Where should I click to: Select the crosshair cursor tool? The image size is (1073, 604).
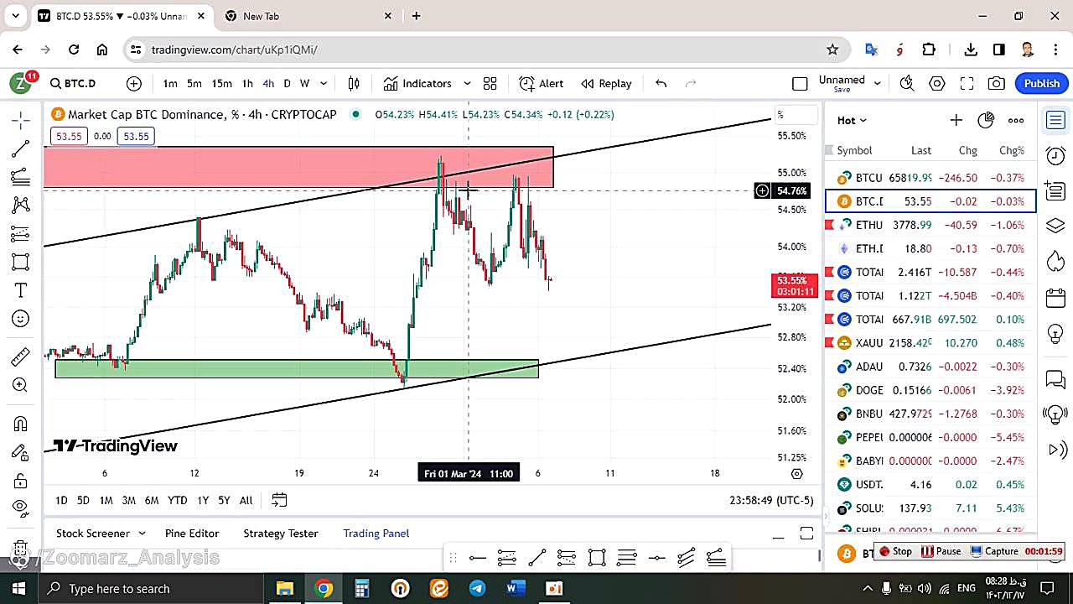[21, 121]
